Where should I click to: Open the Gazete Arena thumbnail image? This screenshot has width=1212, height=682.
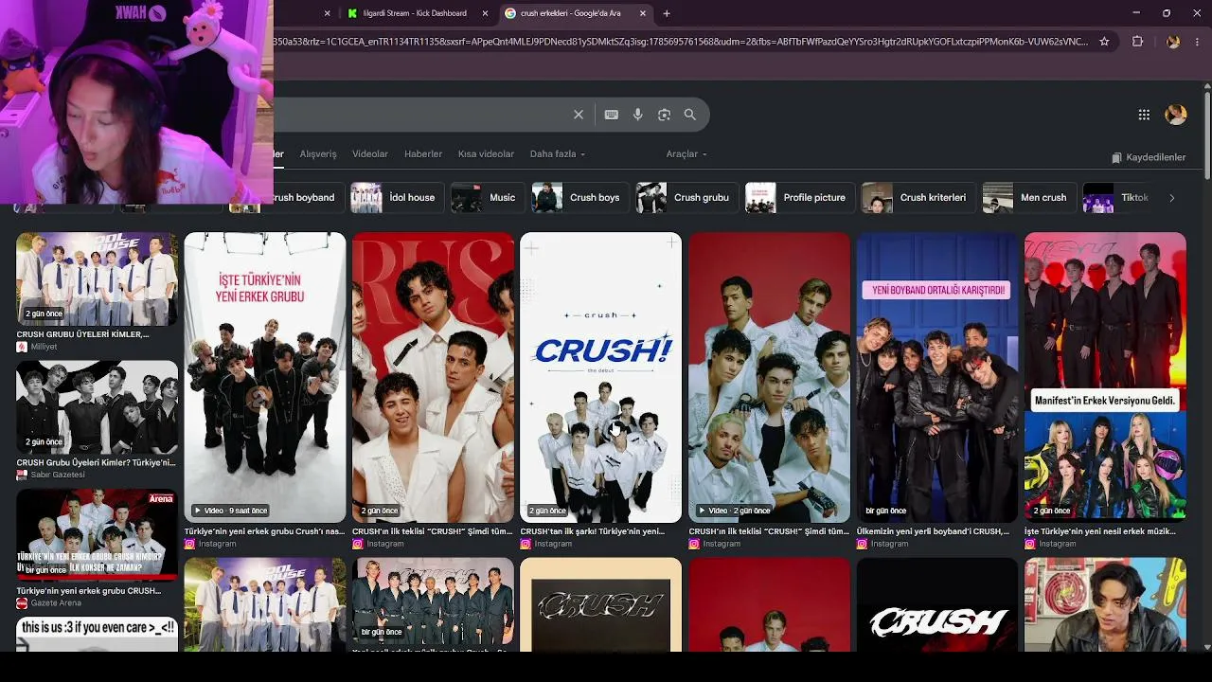(97, 535)
